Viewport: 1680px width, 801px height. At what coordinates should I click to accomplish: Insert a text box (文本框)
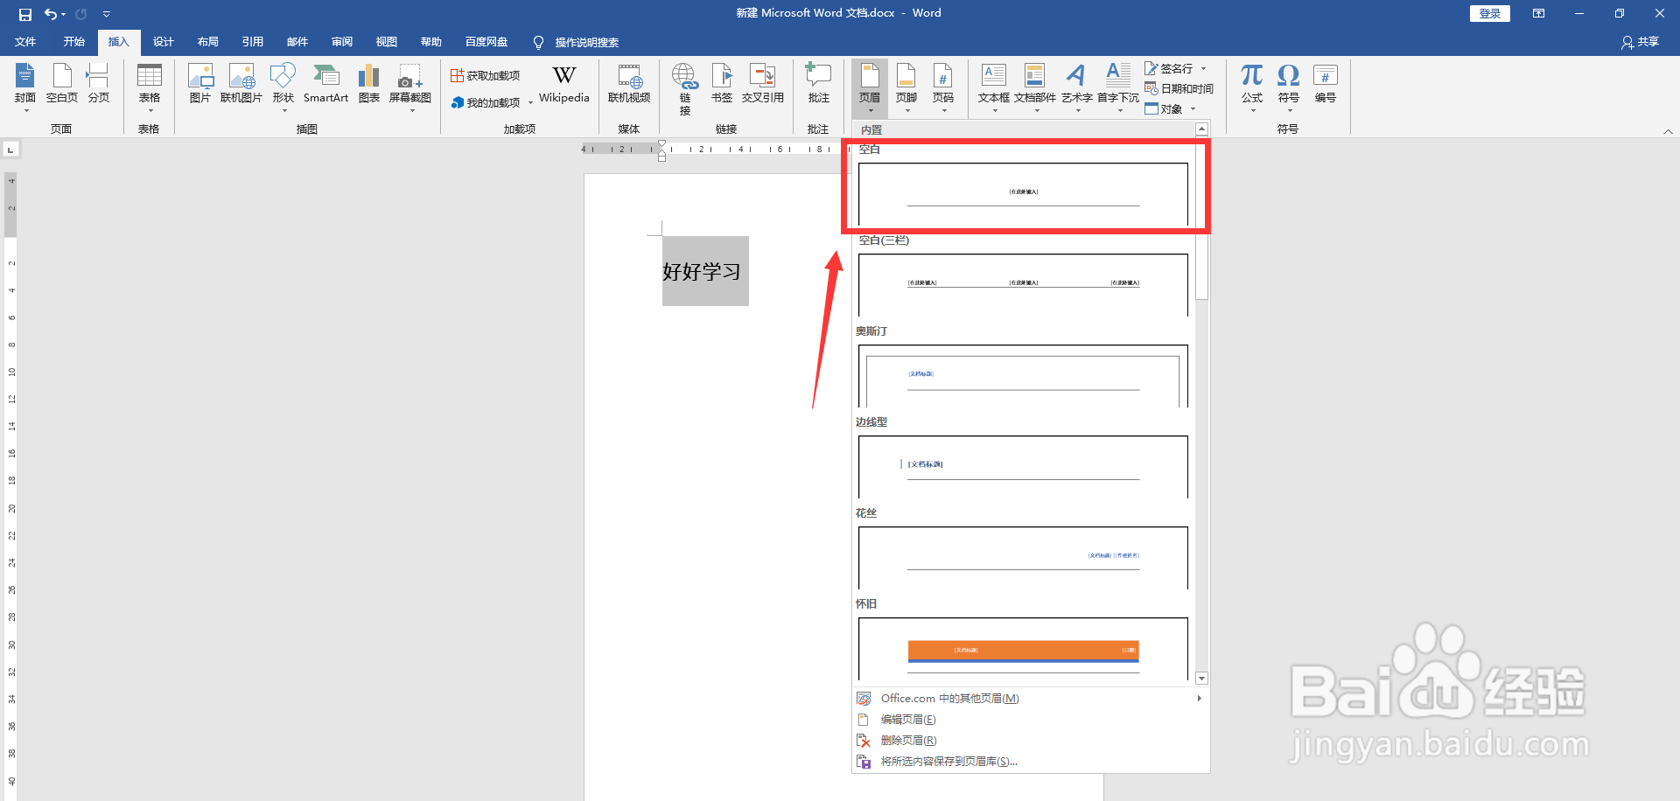(994, 88)
